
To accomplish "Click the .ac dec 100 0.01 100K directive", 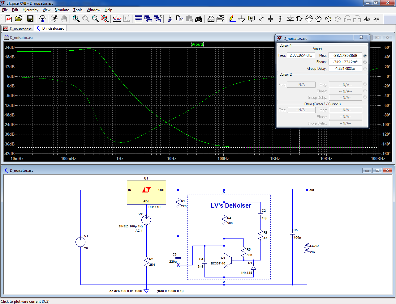I will point(125,291).
